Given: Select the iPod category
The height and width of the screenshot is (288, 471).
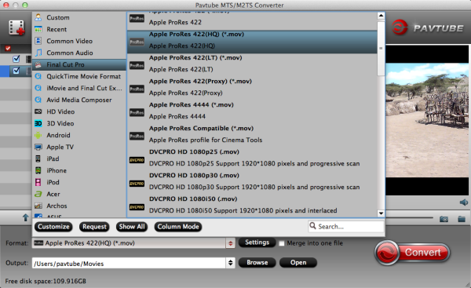Looking at the screenshot, I should [79, 182].
